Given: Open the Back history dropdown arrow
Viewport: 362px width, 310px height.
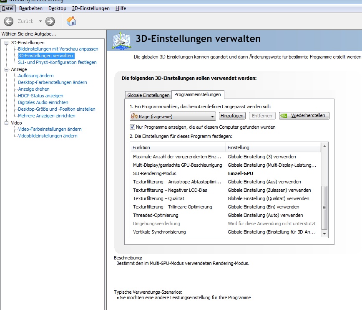Looking at the screenshot, I should tap(40, 21).
